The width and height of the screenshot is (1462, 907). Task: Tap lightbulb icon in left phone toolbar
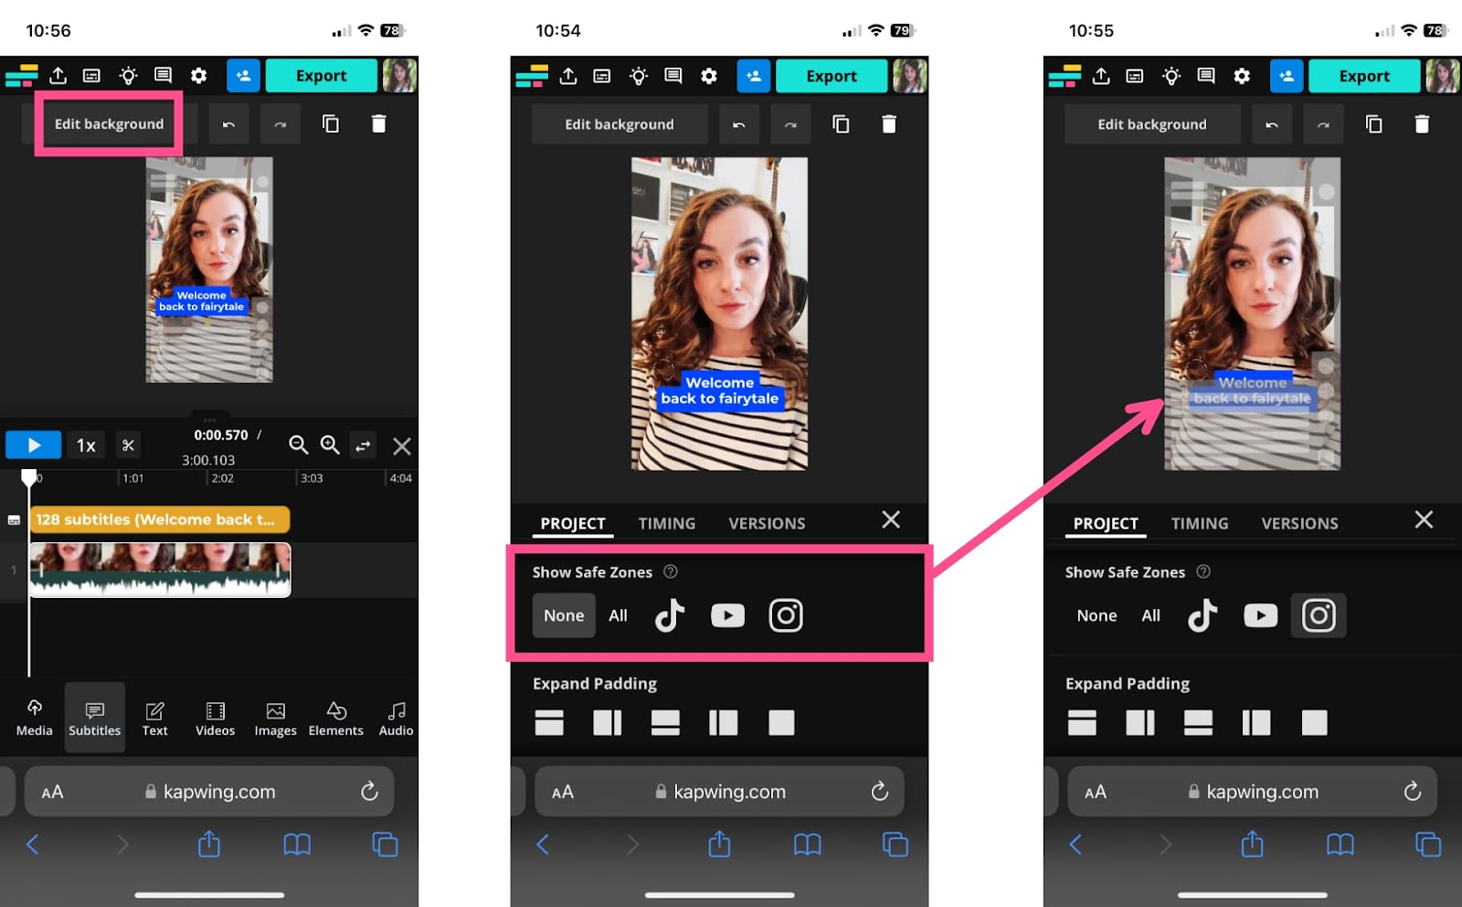tap(128, 76)
